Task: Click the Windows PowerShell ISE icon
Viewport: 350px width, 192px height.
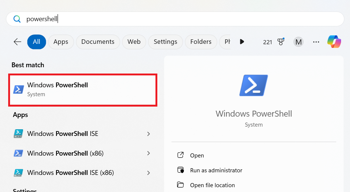Action: click(x=18, y=134)
